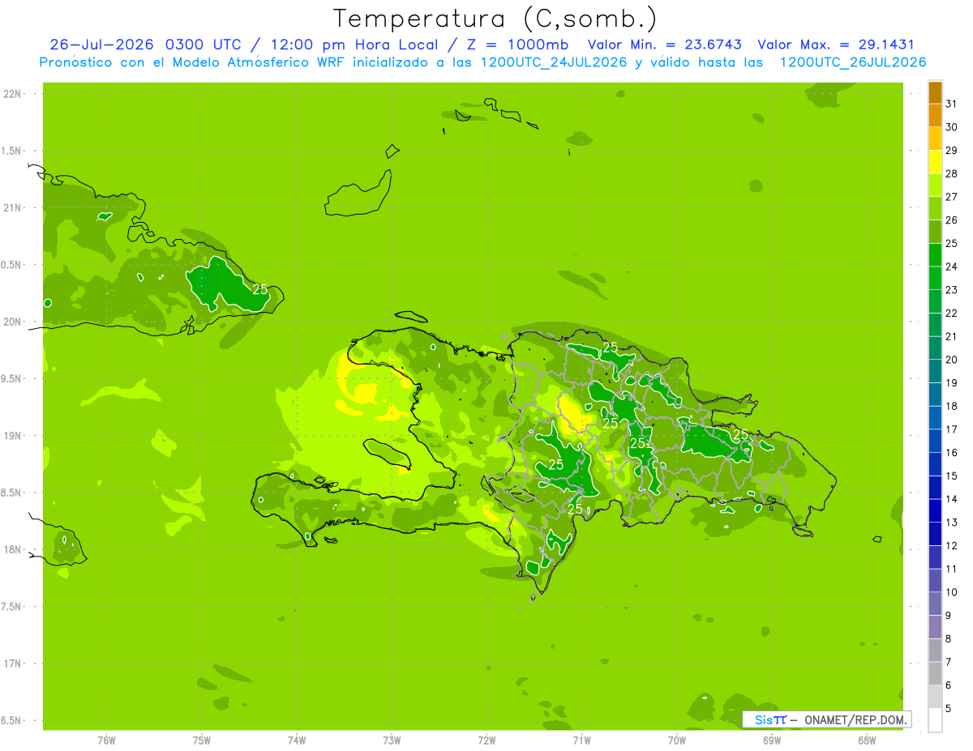
Task: Click the latitude axis label "6.5N"
Action: coord(11,721)
